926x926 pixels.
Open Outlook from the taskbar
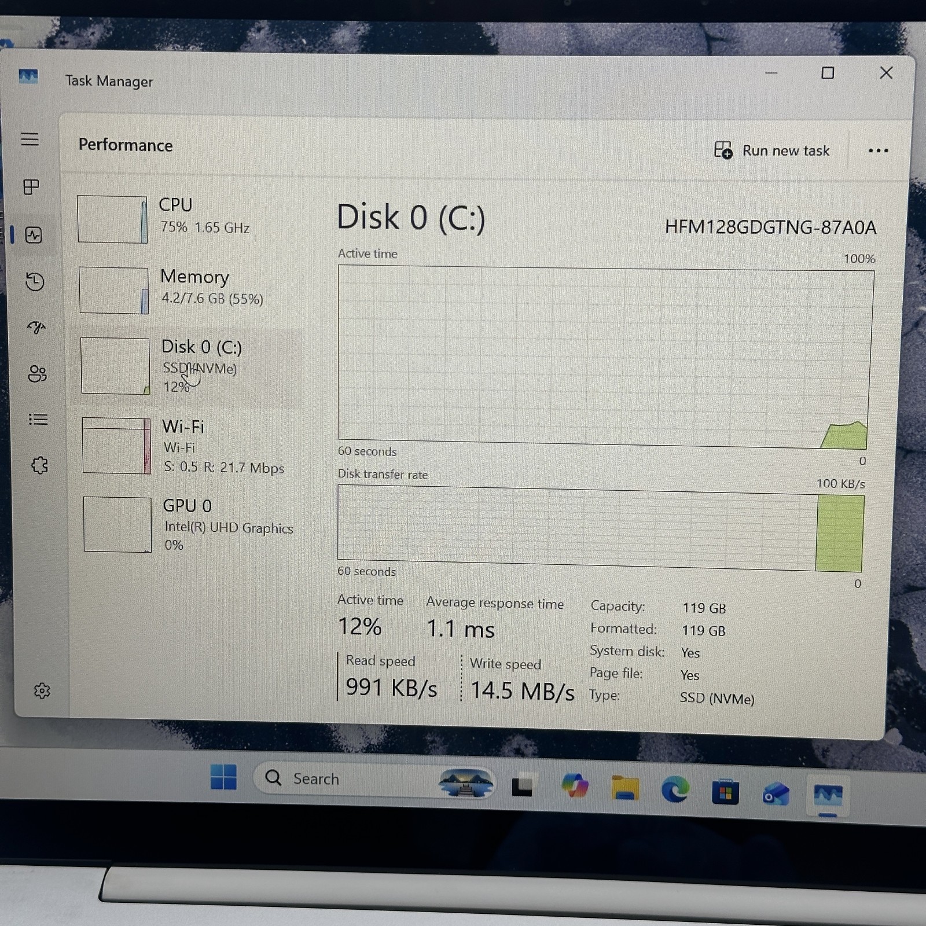click(776, 794)
